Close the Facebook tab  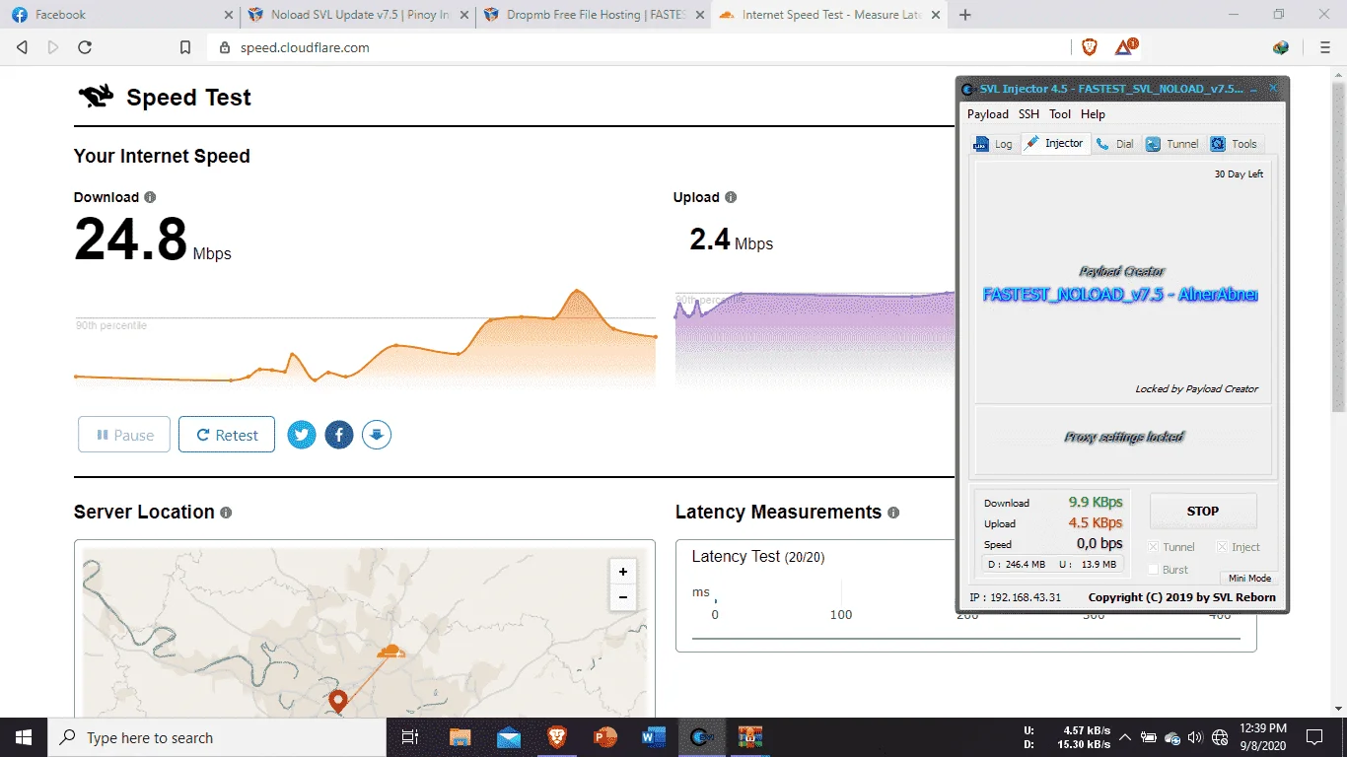(229, 15)
